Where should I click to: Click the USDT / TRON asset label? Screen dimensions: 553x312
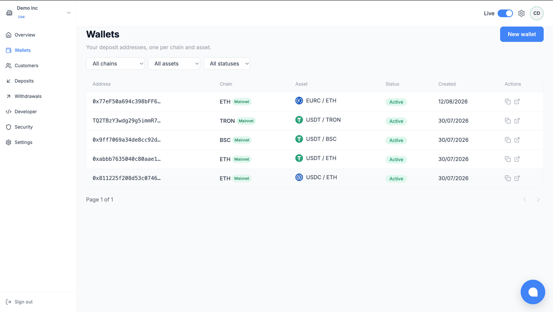[323, 120]
